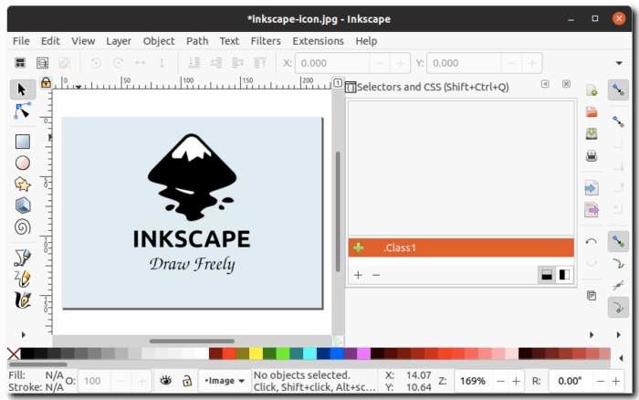
Task: Select the .Class1 selector row
Action: point(461,247)
